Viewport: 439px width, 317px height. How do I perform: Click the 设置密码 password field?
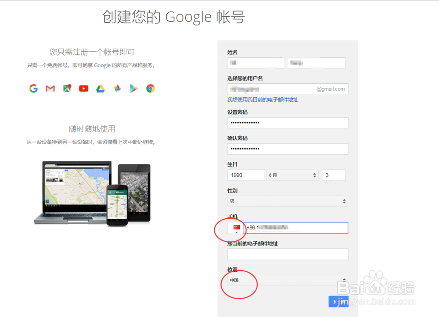point(288,123)
